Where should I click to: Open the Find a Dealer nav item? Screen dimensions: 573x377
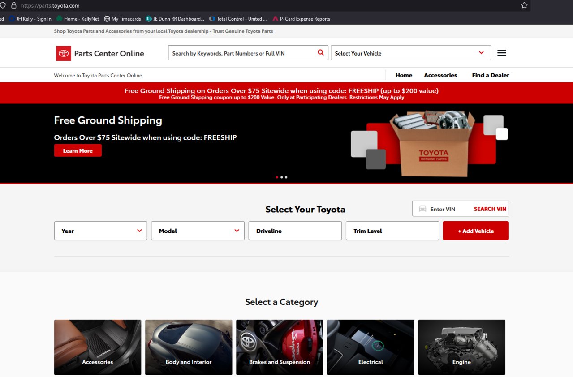(491, 75)
